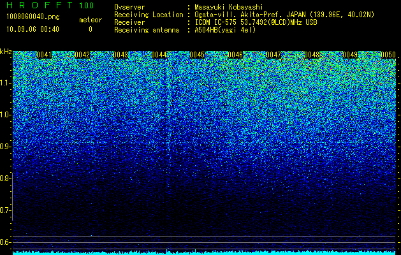The width and height of the screenshot is (401, 255).
Task: Click the 0045 time marker
Action: pos(197,55)
